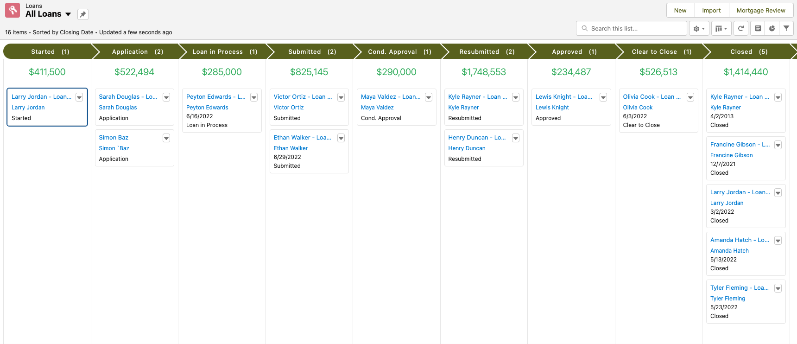This screenshot has height=344, width=797.
Task: Open actions menu on Olivia Cook card
Action: [690, 97]
